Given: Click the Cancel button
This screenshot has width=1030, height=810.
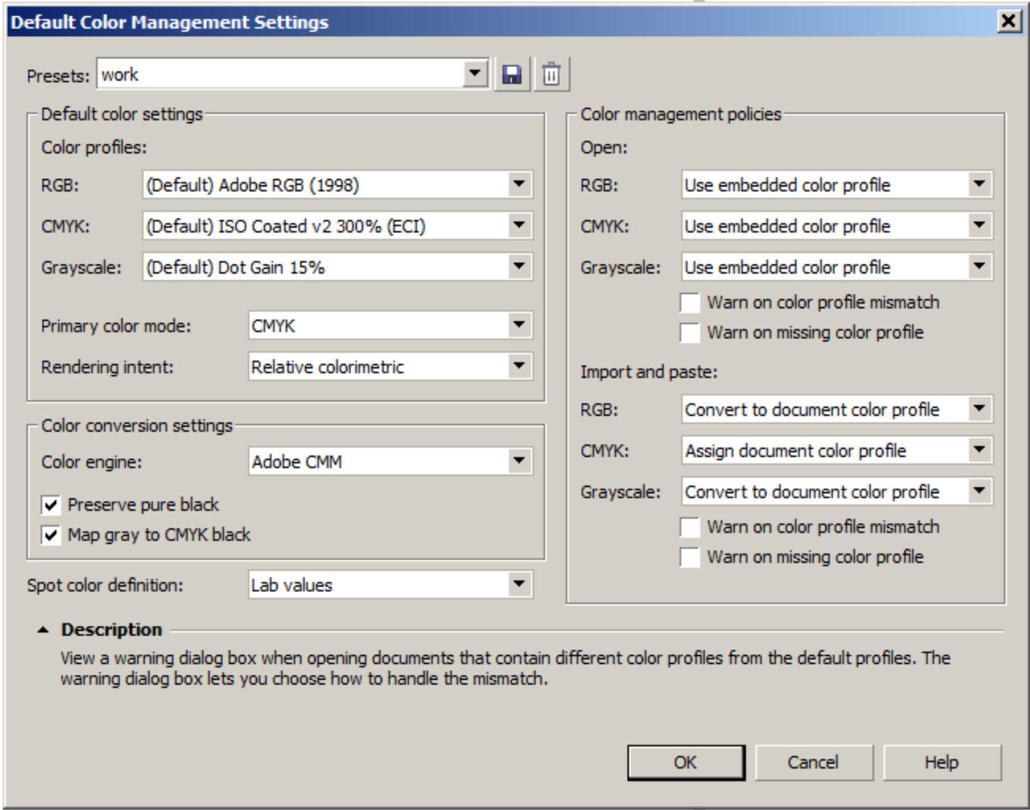Looking at the screenshot, I should pyautogui.click(x=813, y=762).
